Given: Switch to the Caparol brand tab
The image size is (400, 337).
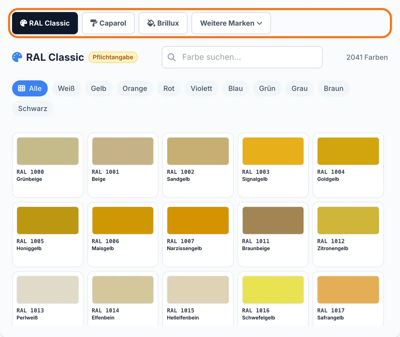Looking at the screenshot, I should click(108, 23).
